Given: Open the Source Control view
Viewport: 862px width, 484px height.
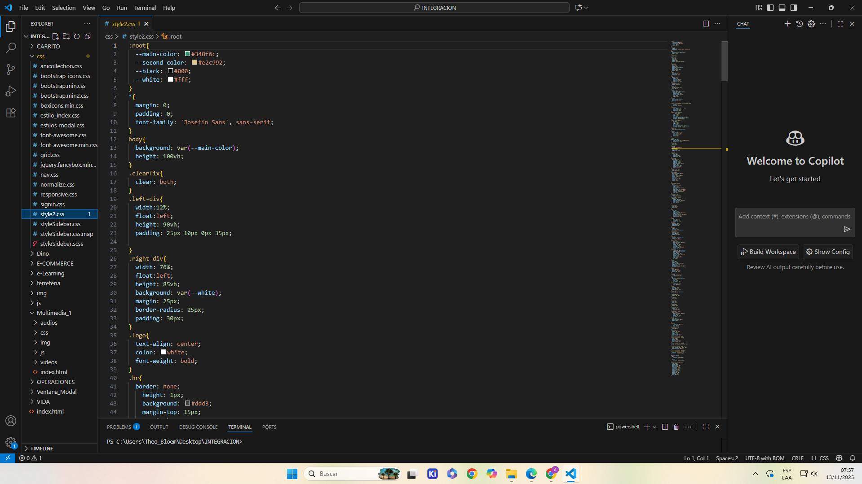Looking at the screenshot, I should [x=11, y=69].
